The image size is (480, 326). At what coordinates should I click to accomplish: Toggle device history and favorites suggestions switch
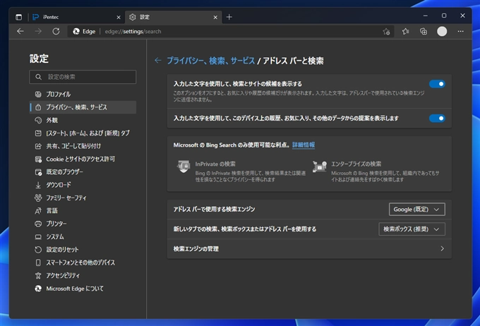(x=437, y=118)
